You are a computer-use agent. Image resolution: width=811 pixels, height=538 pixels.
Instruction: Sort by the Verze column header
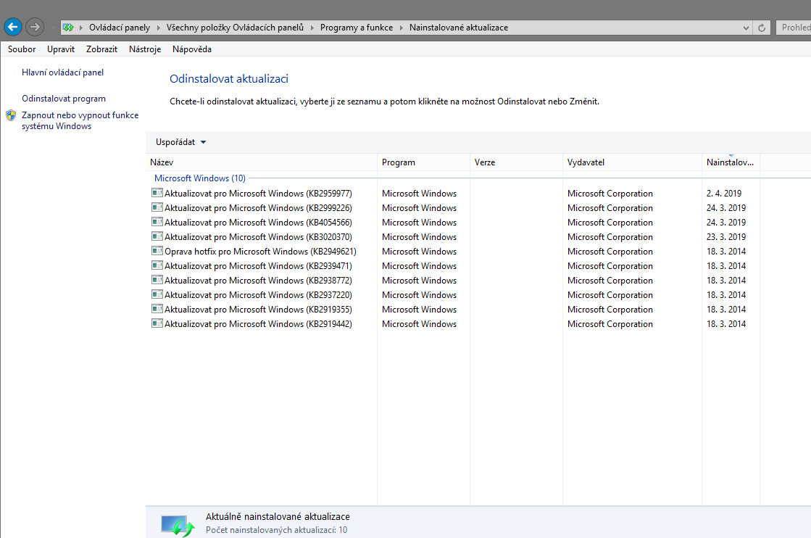point(516,162)
